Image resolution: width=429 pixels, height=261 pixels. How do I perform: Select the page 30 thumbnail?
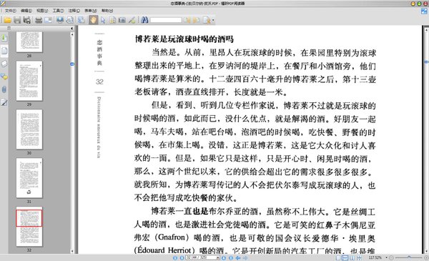29,129
